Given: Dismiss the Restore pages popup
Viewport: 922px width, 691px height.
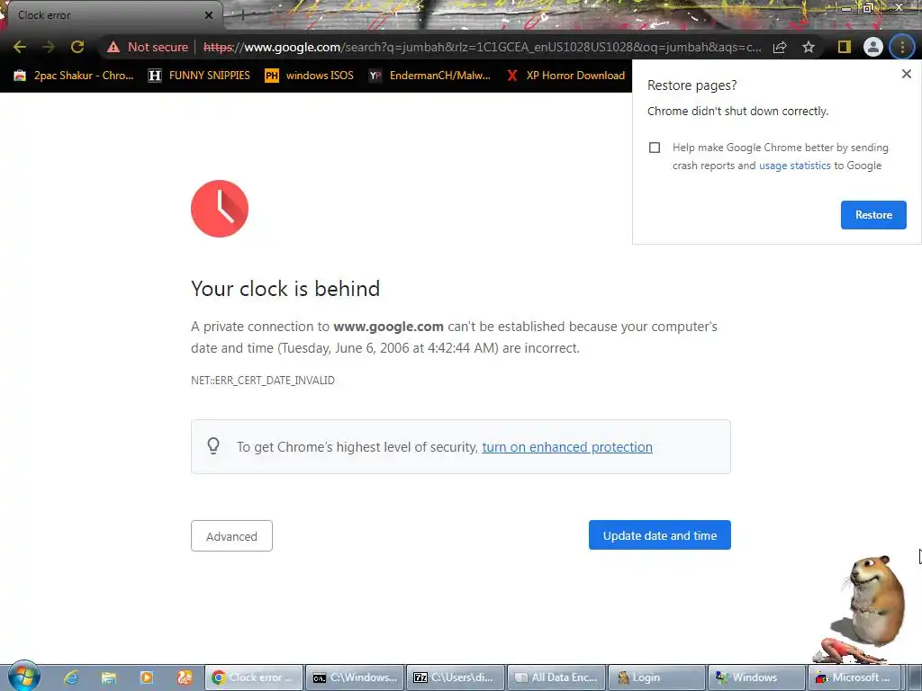Looking at the screenshot, I should (x=906, y=74).
